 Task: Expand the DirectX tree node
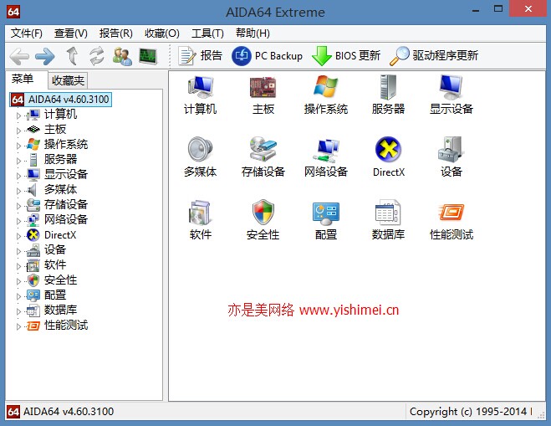[18, 236]
